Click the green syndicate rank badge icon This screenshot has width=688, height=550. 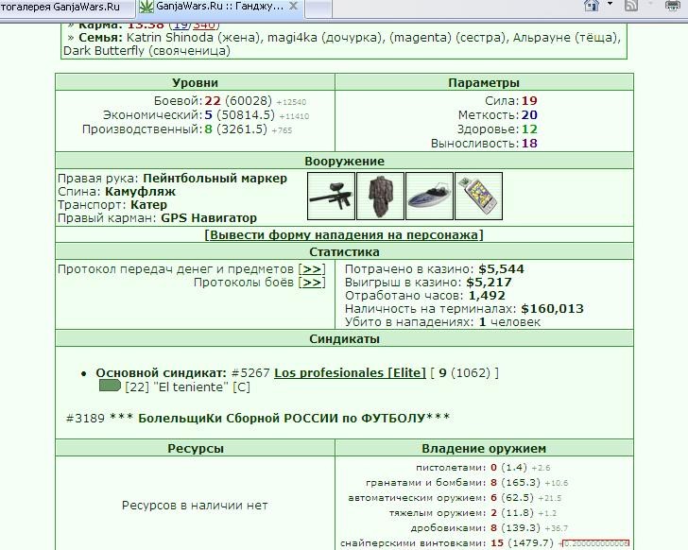pos(110,386)
